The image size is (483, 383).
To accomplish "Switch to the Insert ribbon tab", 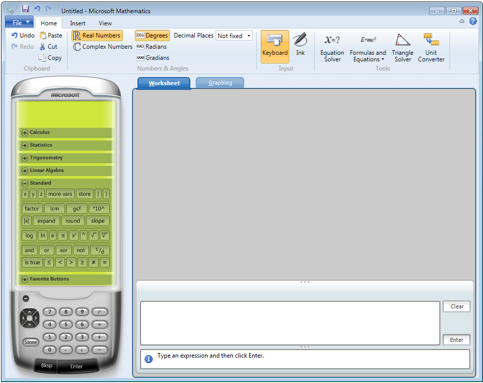I will pos(78,23).
